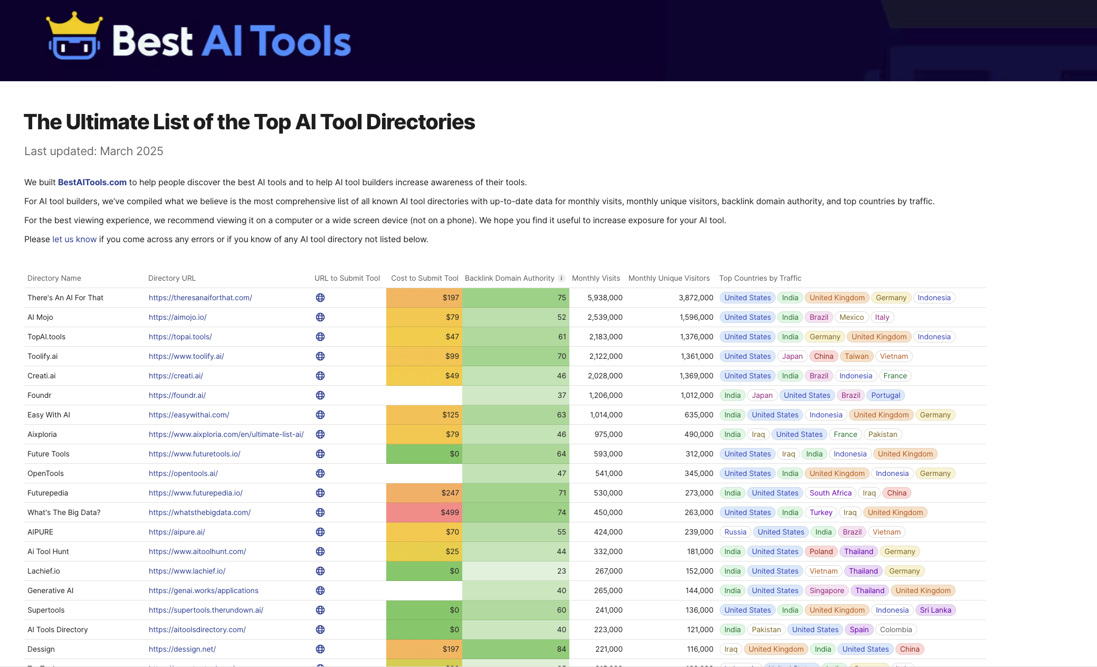Open https://supertools.therundown.ai/ link
The image size is (1097, 667).
coord(206,610)
